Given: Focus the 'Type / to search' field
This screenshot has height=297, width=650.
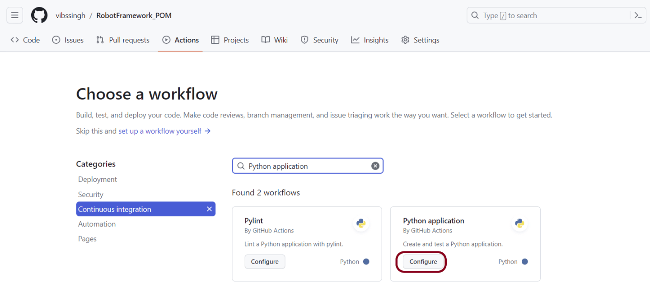Looking at the screenshot, I should pos(555,15).
